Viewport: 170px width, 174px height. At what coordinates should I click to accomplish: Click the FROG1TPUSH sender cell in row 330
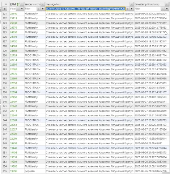tap(35, 55)
